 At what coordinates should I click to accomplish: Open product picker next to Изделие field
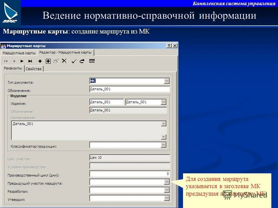click(163, 102)
